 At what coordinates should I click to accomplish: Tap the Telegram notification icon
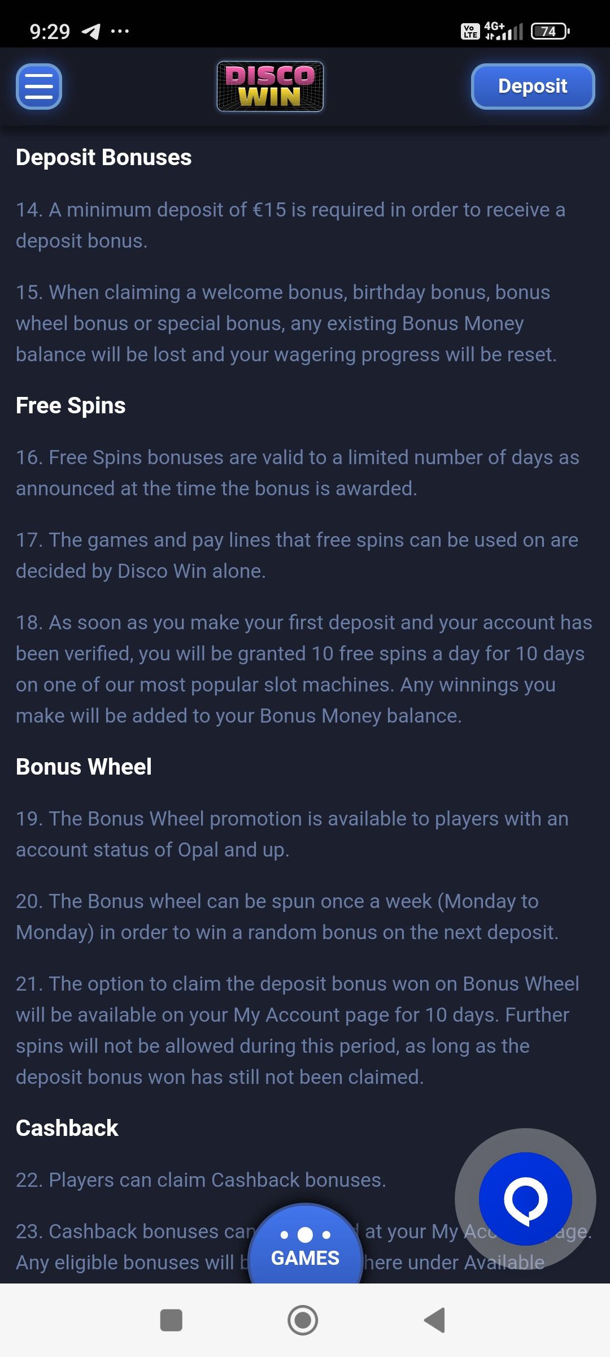pos(91,31)
